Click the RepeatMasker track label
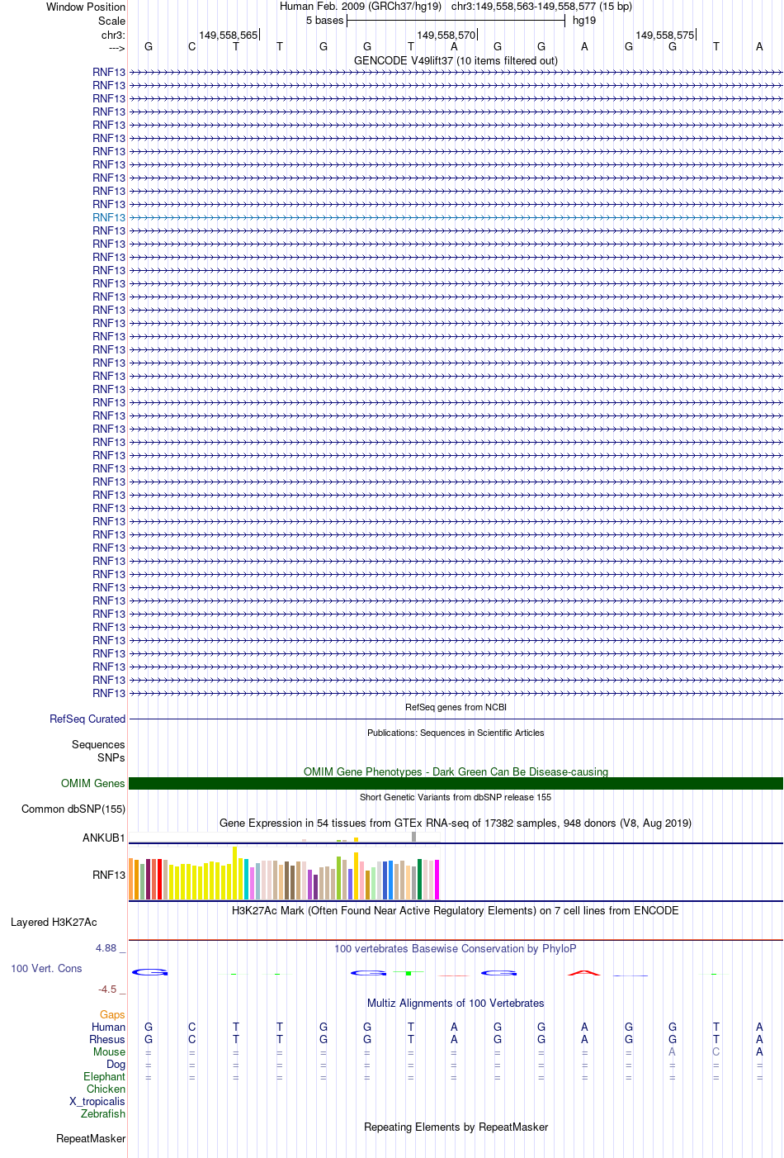Screen dimensions: 784x1158 91,1139
